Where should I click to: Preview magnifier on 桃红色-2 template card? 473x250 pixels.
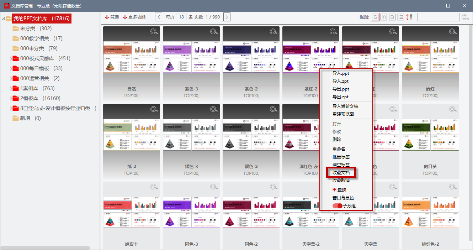(x=453, y=187)
